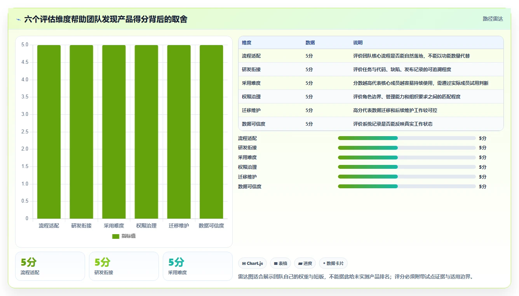Open the 研发衔接 5分 data card
This screenshot has width=519, height=296.
pyautogui.click(x=124, y=266)
